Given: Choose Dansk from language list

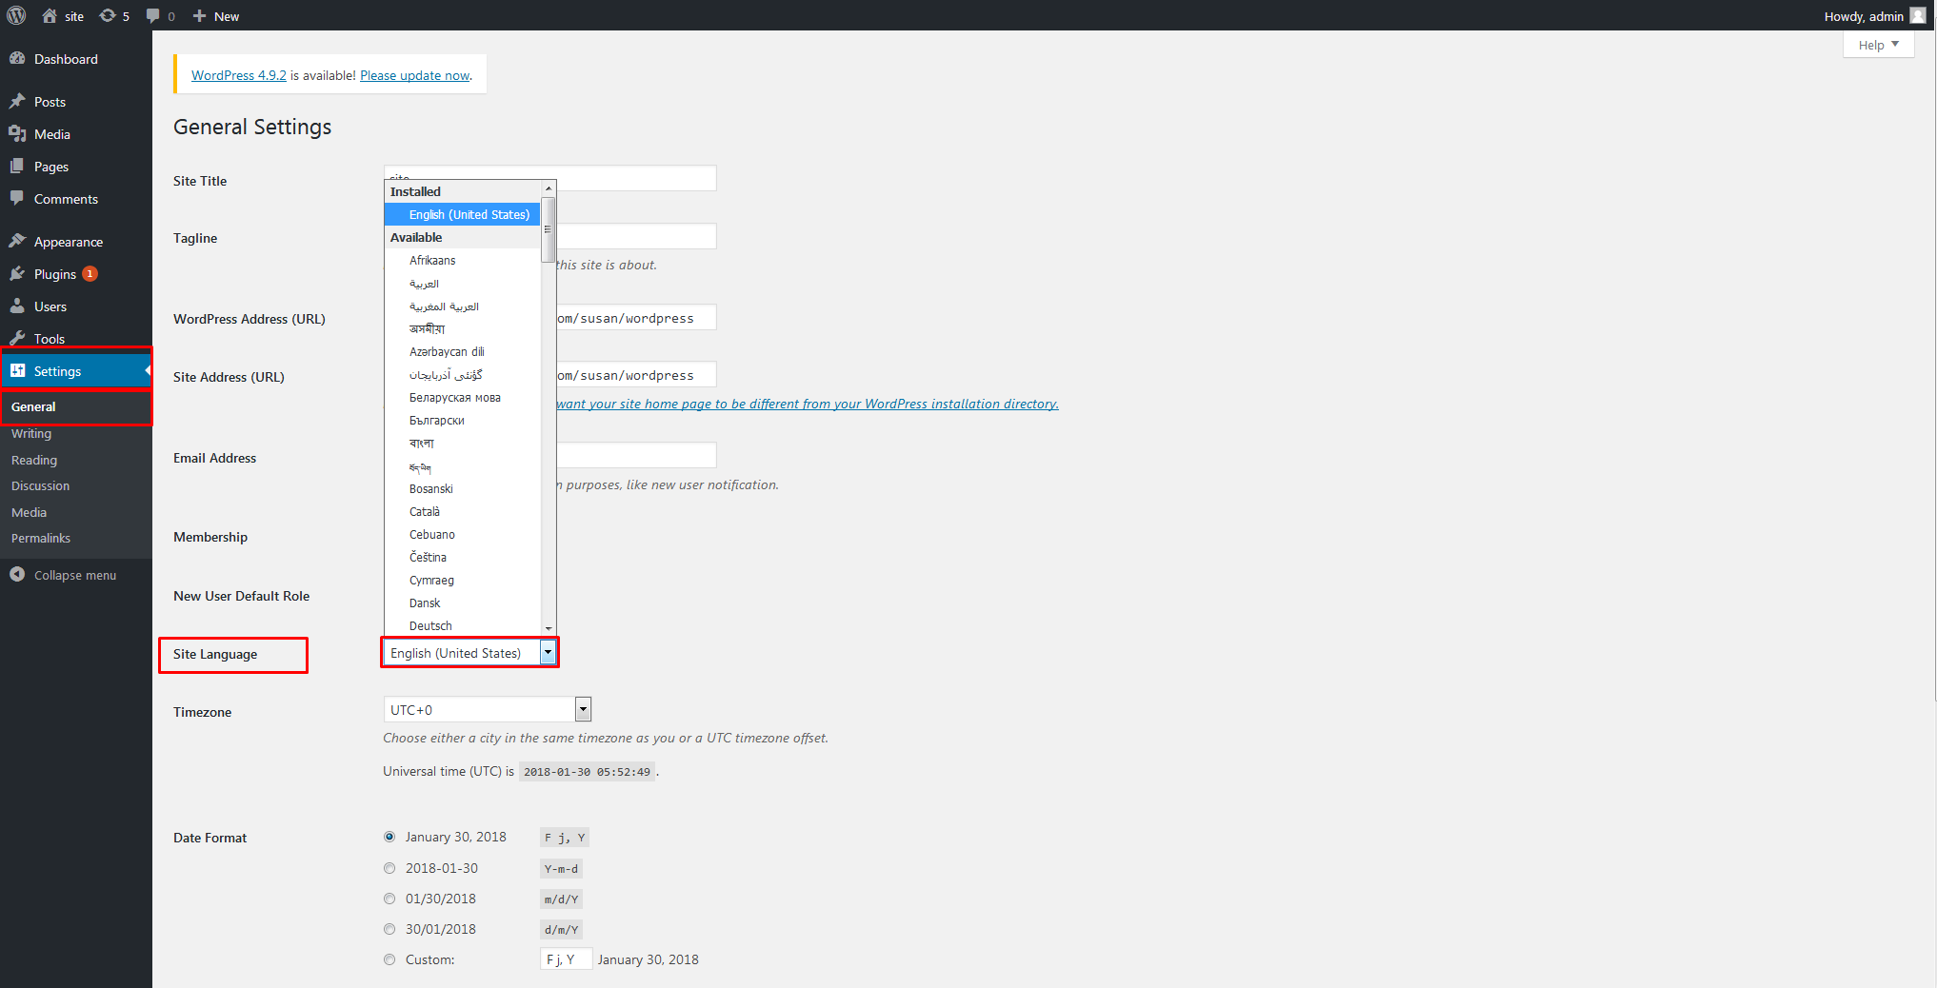Looking at the screenshot, I should [x=463, y=603].
